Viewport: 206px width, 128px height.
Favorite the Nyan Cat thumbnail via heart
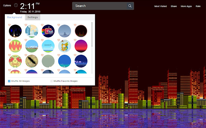pos(42,25)
